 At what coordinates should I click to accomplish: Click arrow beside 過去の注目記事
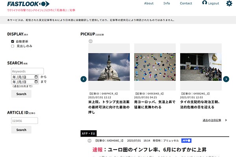pos(226,120)
